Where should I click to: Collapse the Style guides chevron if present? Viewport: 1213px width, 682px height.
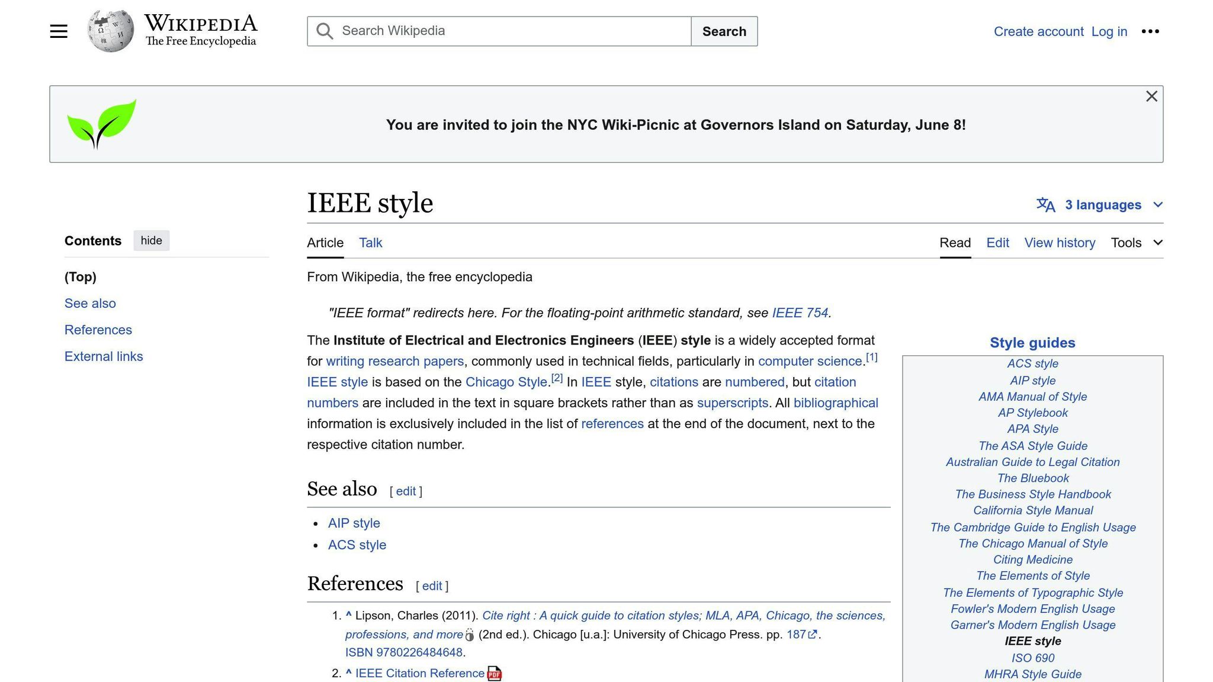[1032, 342]
